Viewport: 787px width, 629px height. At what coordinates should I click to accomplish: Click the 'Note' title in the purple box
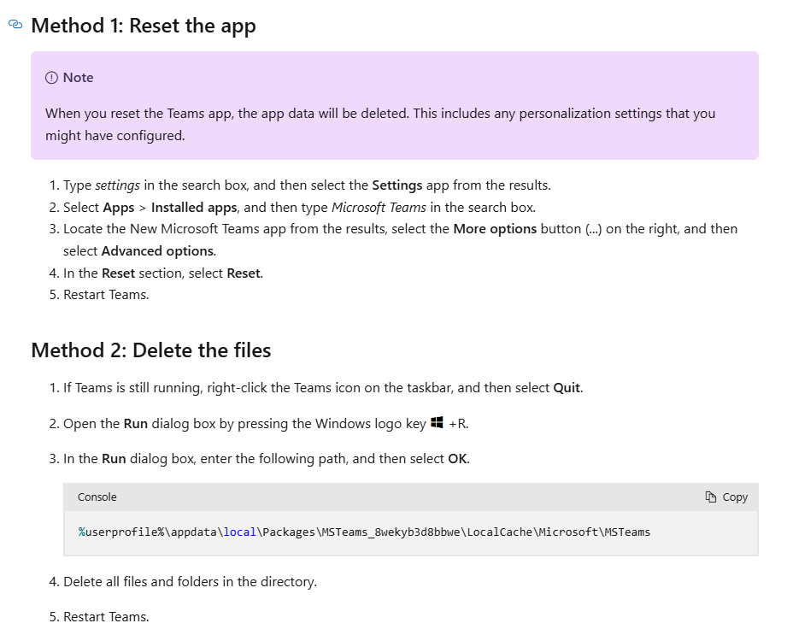[x=79, y=78]
